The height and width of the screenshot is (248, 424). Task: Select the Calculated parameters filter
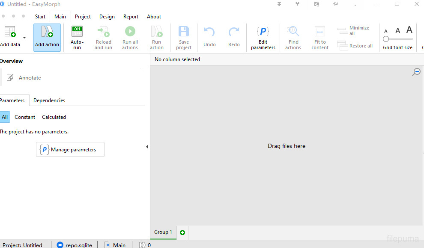54,117
